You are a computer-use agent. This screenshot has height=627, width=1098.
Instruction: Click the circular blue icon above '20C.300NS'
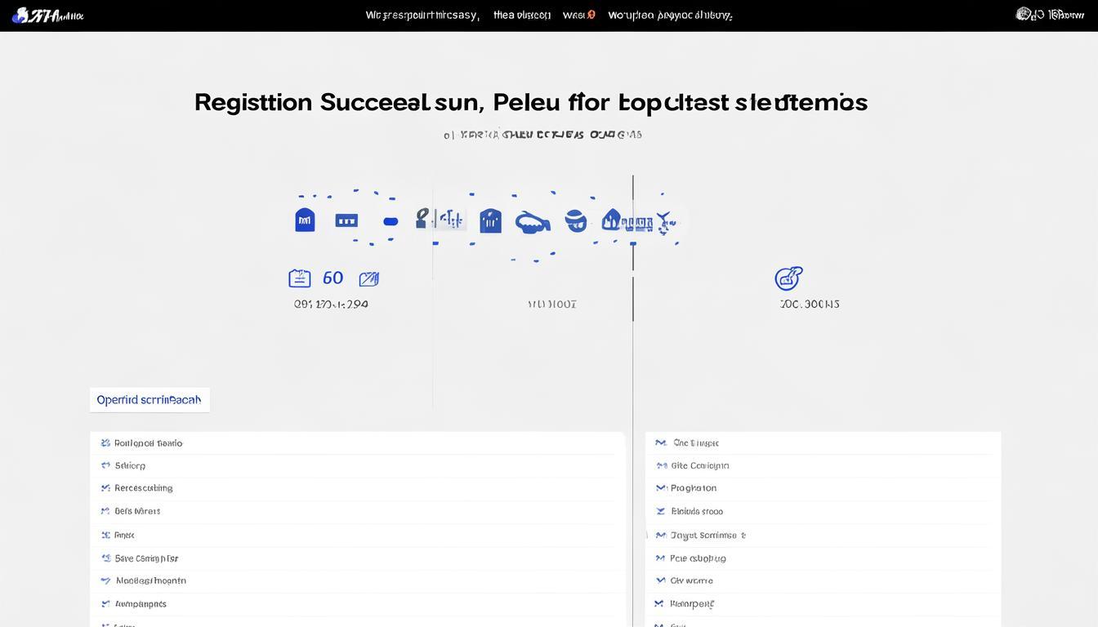pos(788,278)
